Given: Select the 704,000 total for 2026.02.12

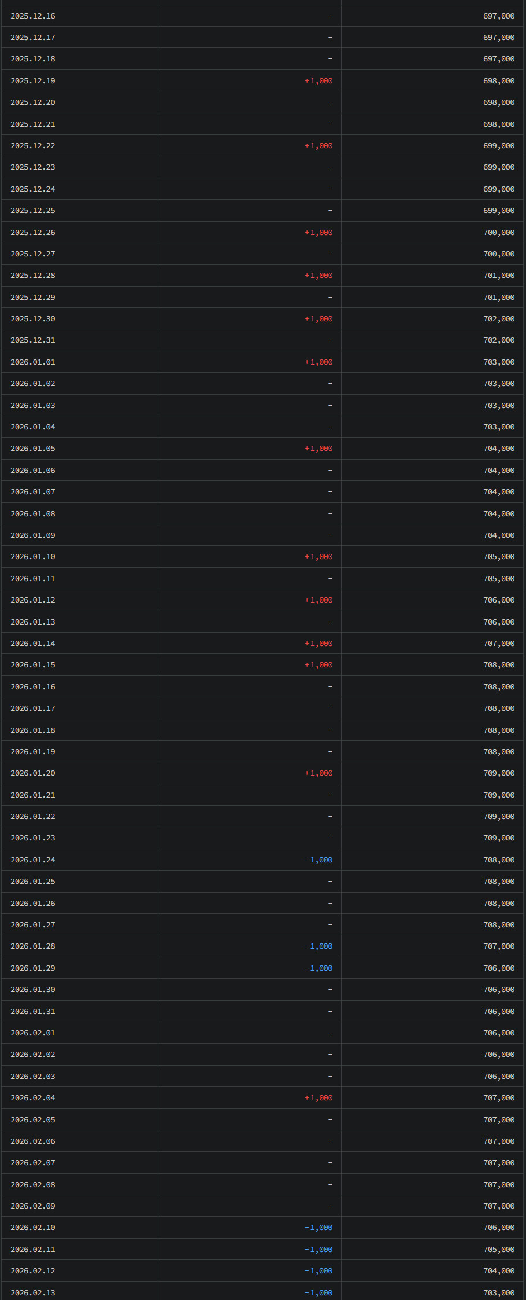Looking at the screenshot, I should pos(499,1271).
